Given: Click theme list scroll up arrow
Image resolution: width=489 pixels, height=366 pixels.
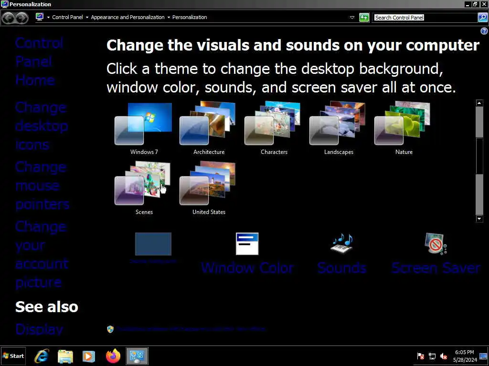Looking at the screenshot, I should (479, 103).
